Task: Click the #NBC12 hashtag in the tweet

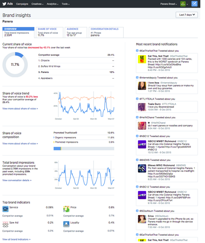Action: pyautogui.click(x=152, y=149)
